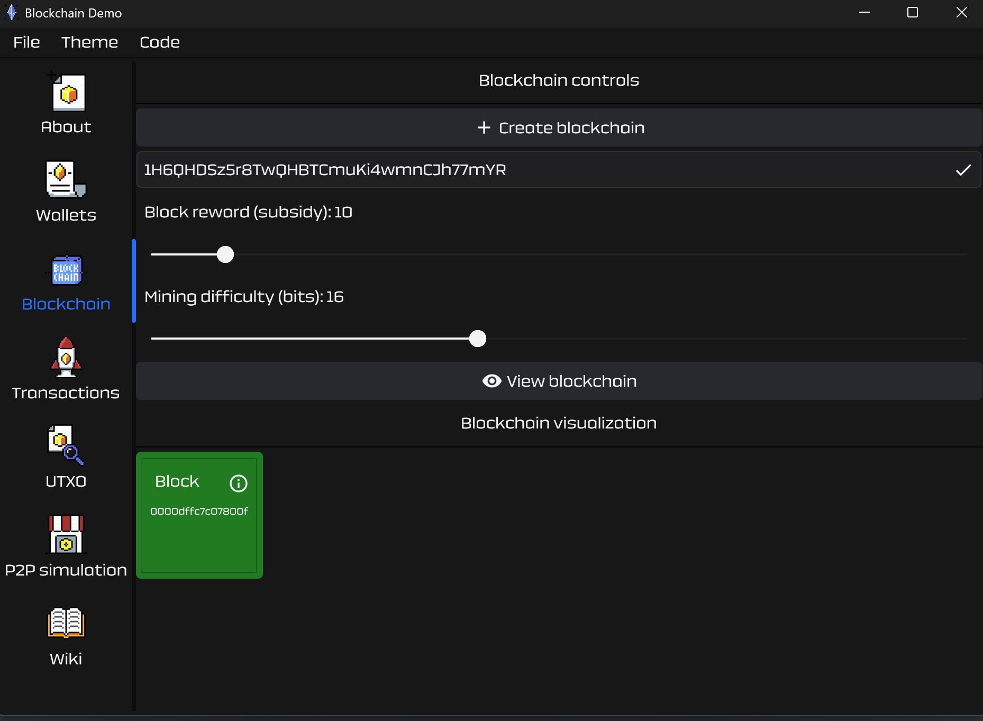The width and height of the screenshot is (983, 721).
Task: Open the Wiki book icon
Action: 66,623
